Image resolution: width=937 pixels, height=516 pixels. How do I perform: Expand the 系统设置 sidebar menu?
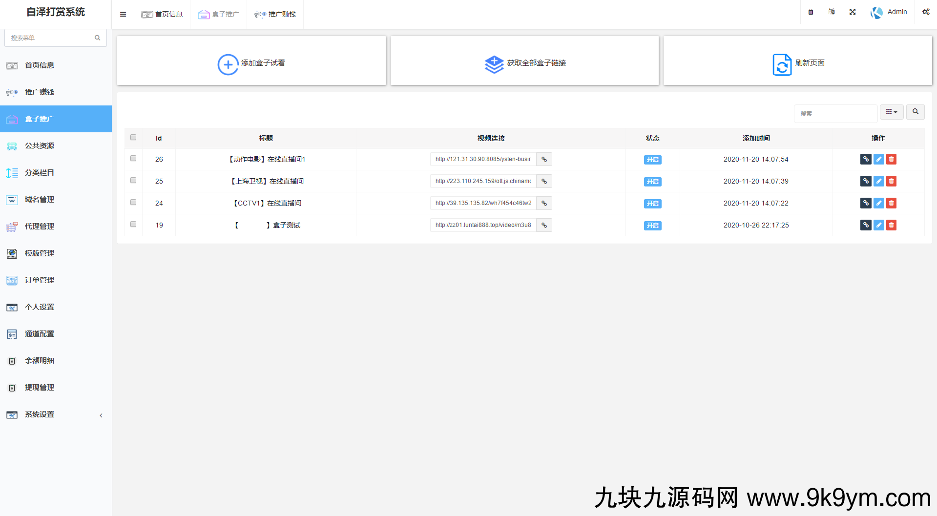pos(56,414)
